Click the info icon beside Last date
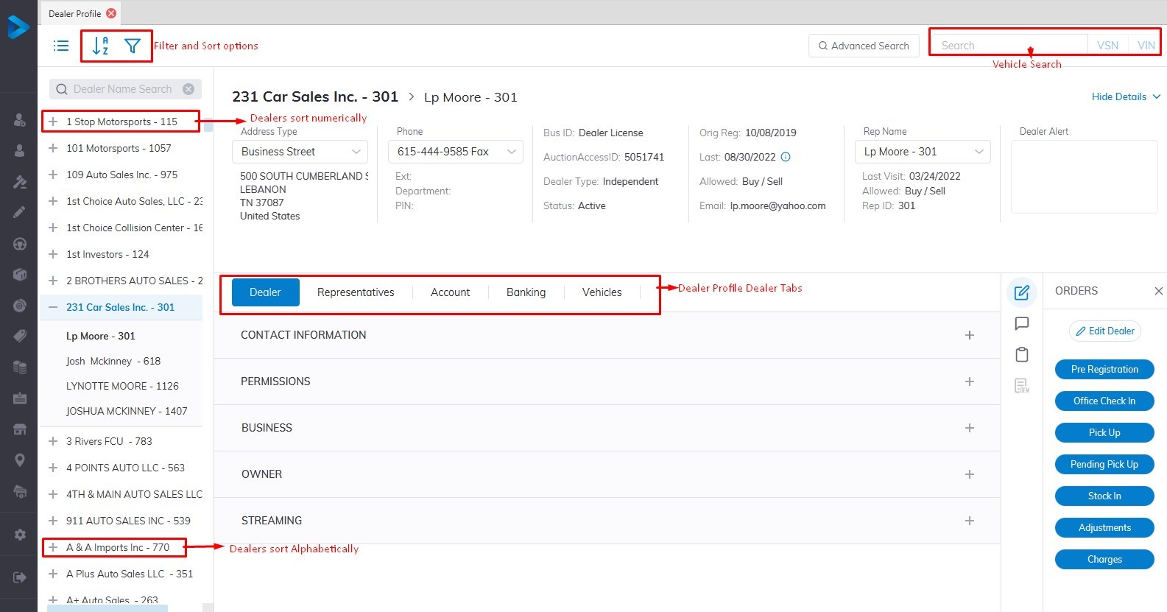 [x=786, y=157]
